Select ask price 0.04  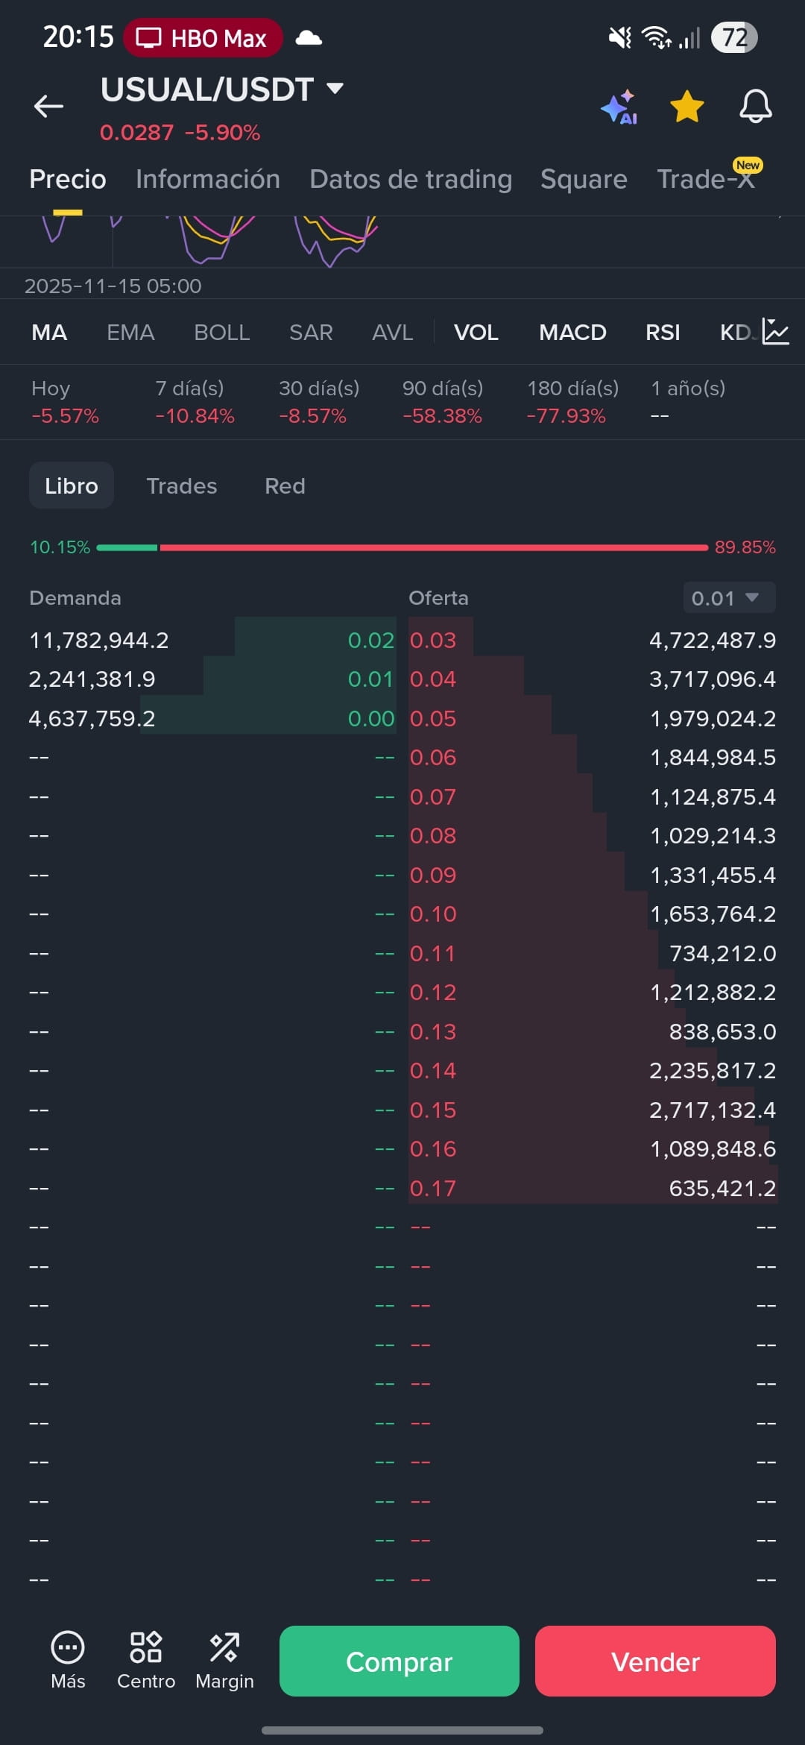[433, 679]
